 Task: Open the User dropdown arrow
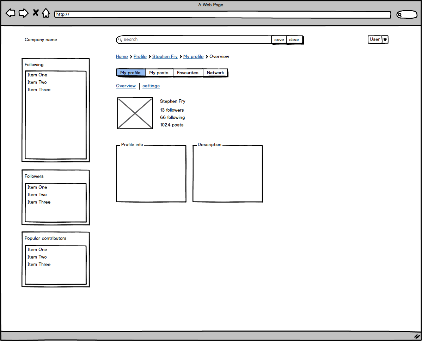pyautogui.click(x=385, y=40)
